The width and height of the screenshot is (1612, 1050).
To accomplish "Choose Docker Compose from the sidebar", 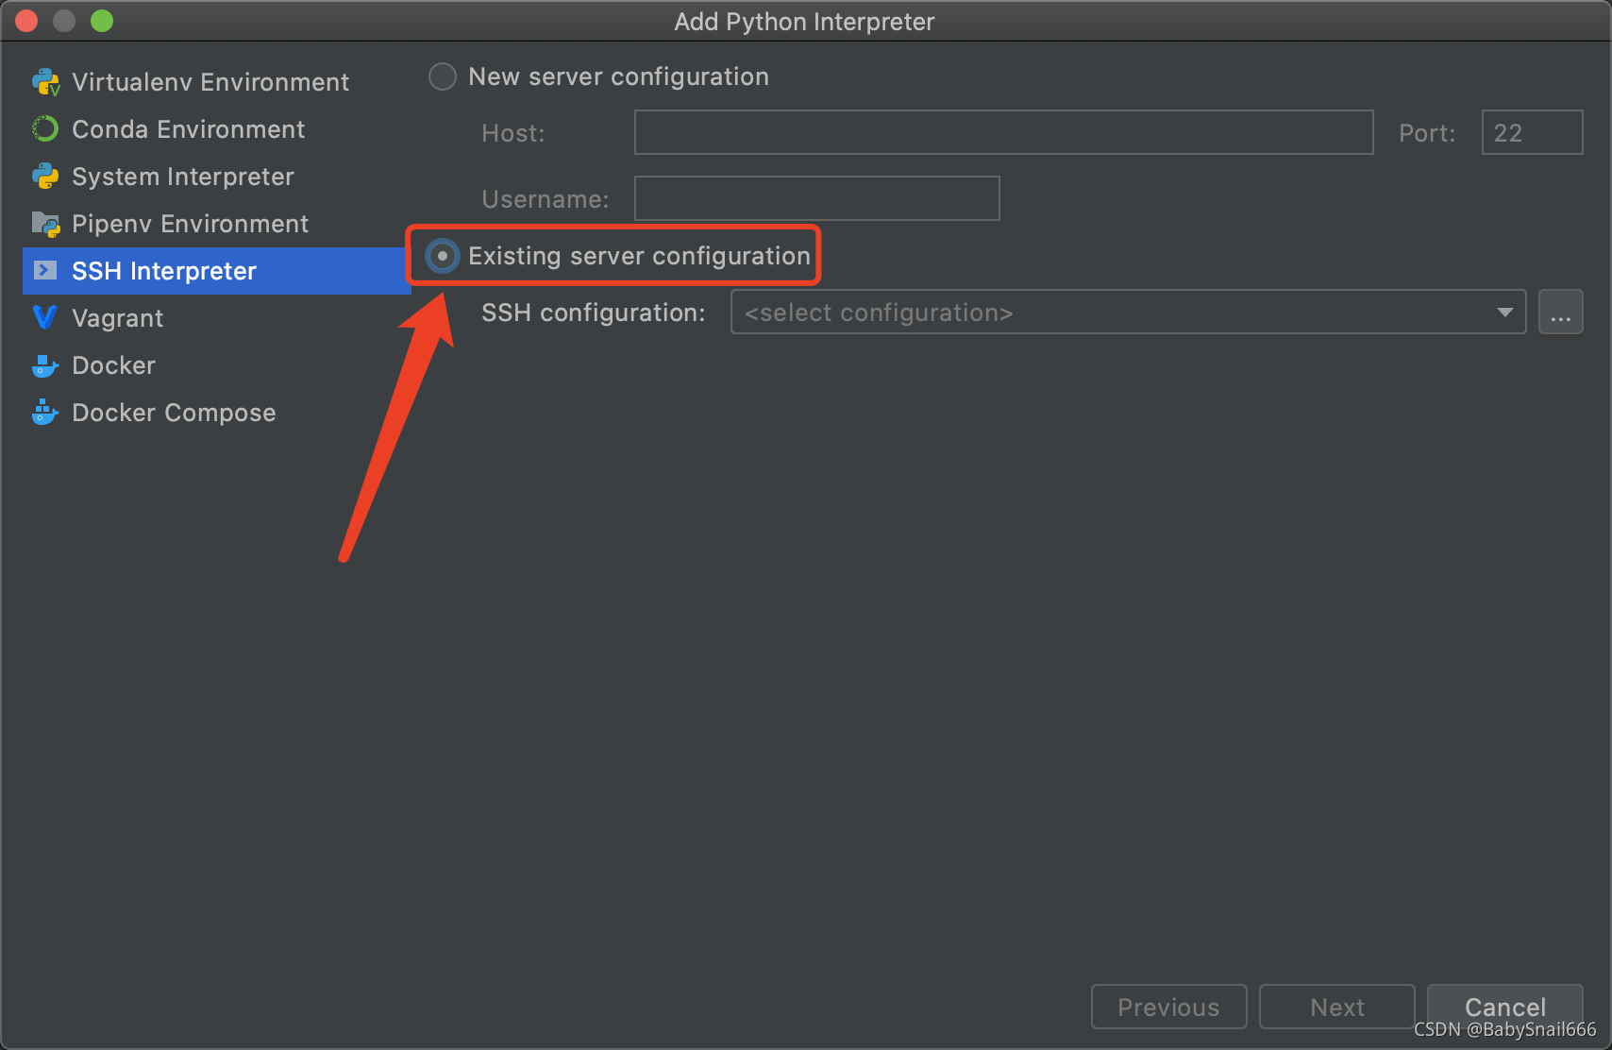I will [174, 412].
